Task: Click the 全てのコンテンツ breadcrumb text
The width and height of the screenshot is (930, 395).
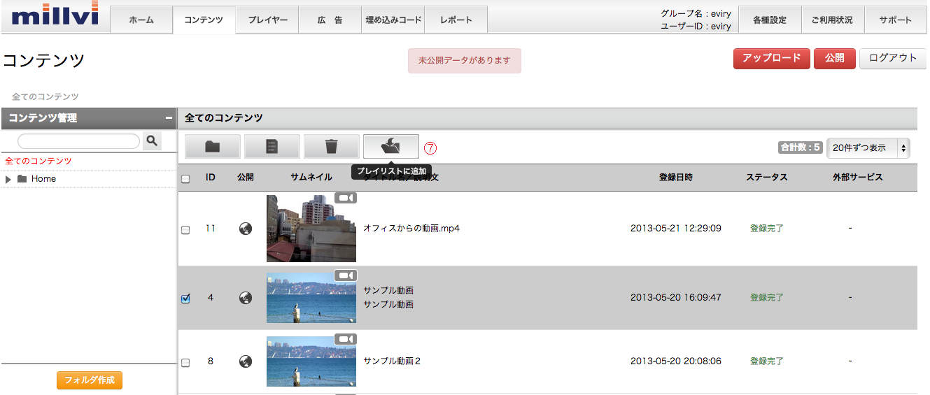Action: pos(45,96)
